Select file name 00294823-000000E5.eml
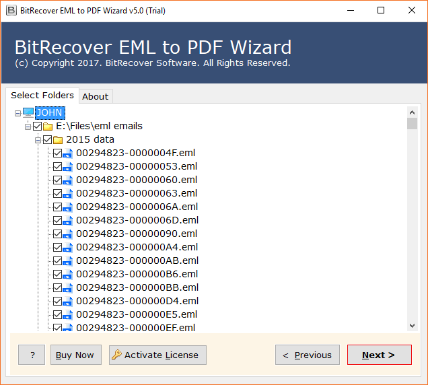 point(137,314)
